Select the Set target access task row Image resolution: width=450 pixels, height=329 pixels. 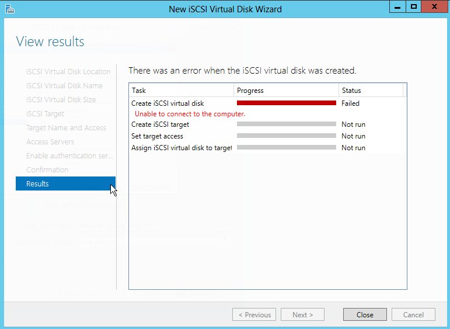pos(158,136)
